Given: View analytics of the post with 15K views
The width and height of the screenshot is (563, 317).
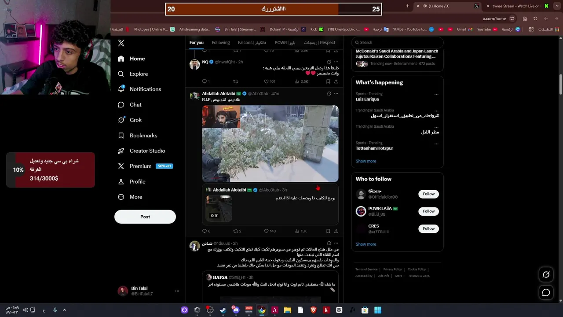Looking at the screenshot, I should 300,231.
